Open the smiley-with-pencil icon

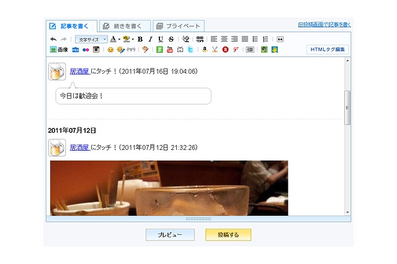[121, 50]
